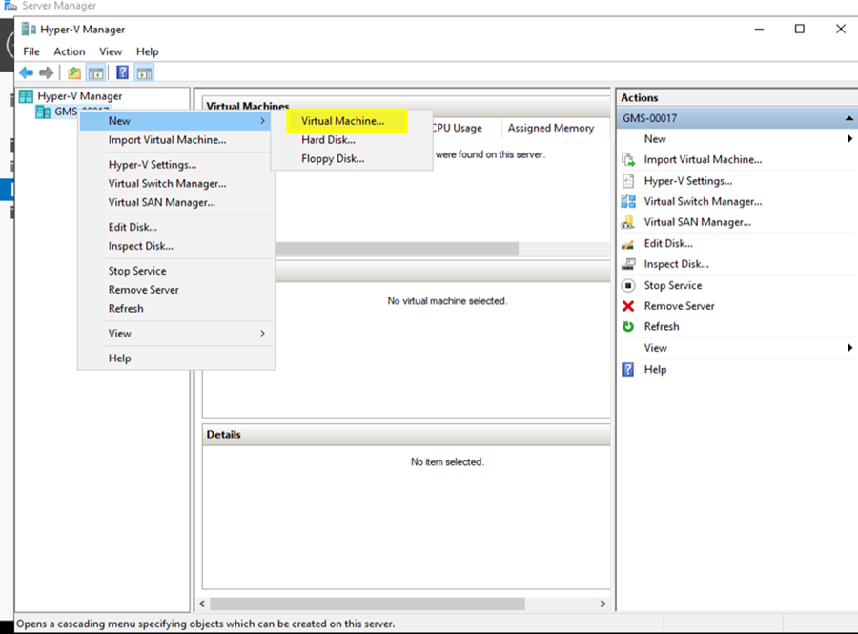Click the Virtual Switch Manager icon in Actions
Image resolution: width=858 pixels, height=634 pixels.
(x=628, y=201)
